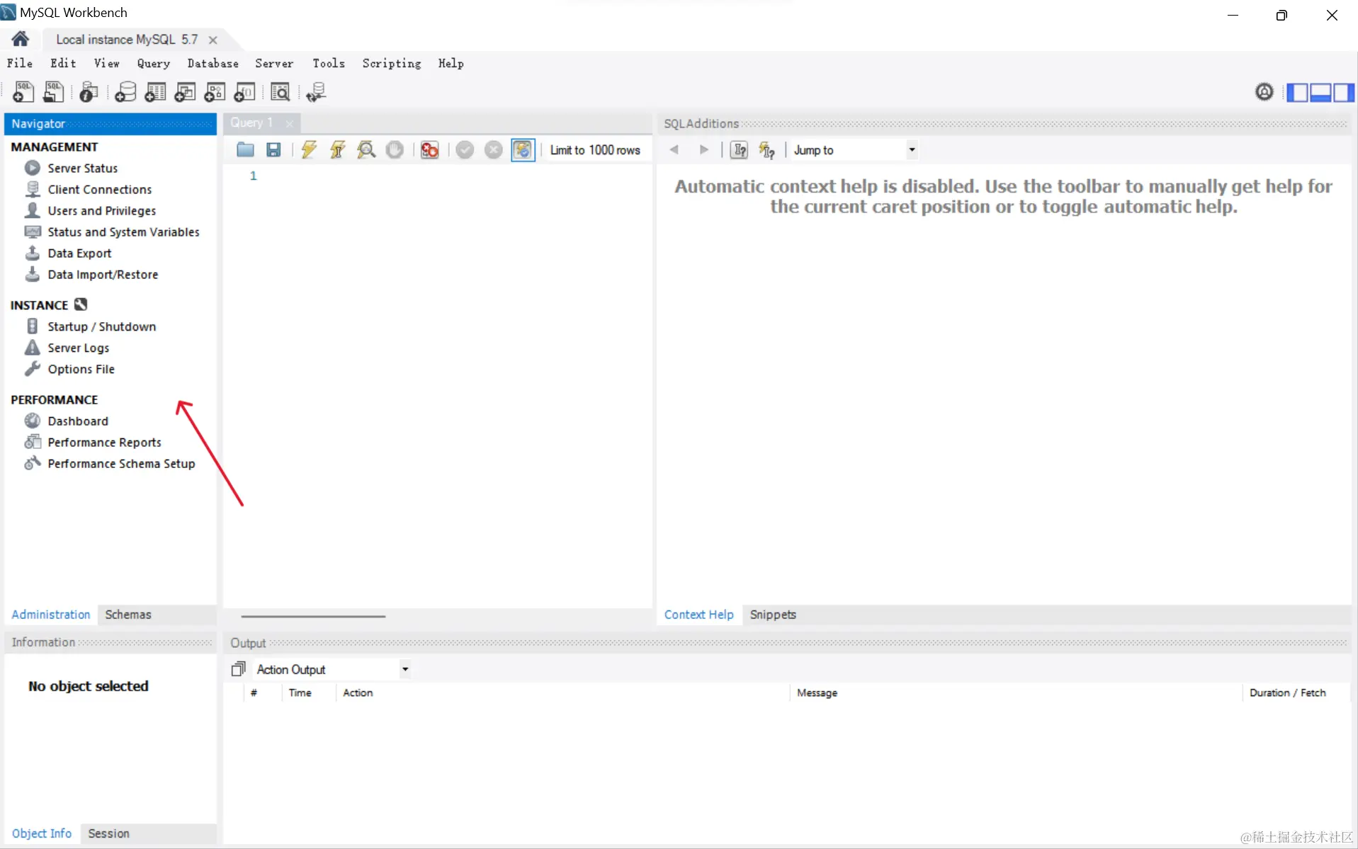This screenshot has height=849, width=1358.
Task: Create a new function from the toolbar
Action: 244,92
